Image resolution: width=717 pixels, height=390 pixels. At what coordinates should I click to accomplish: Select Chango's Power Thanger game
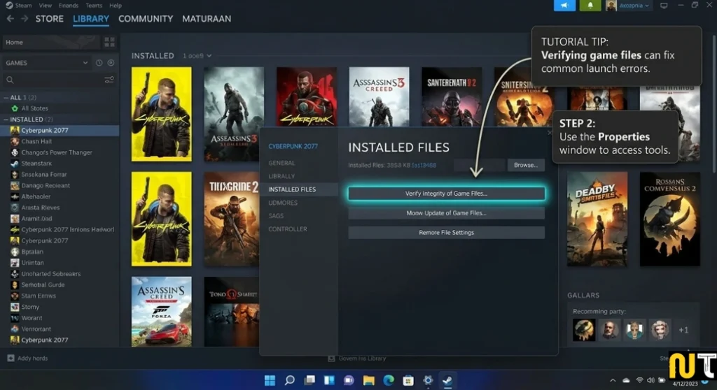click(x=56, y=152)
